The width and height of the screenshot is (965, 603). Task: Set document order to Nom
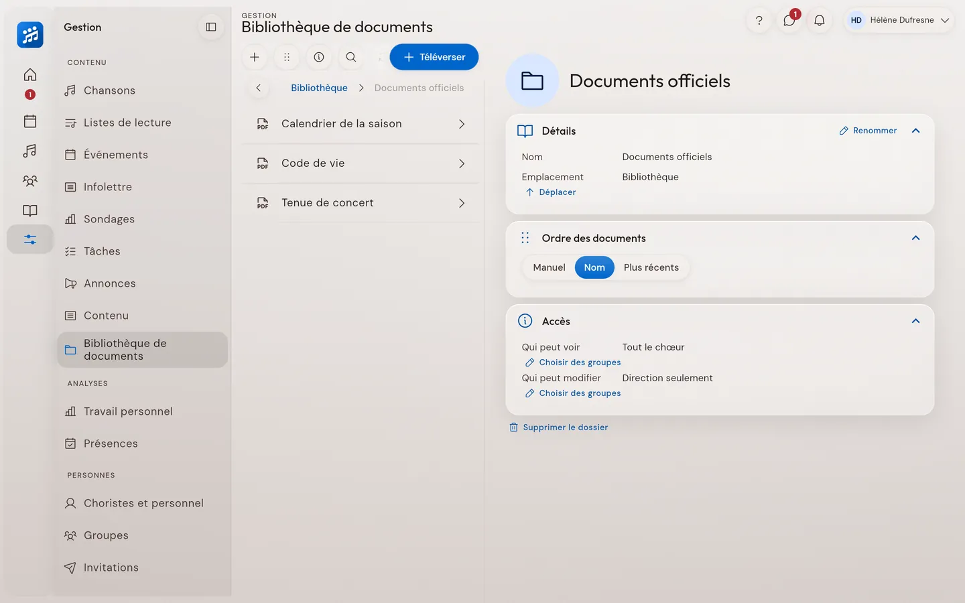(x=594, y=267)
